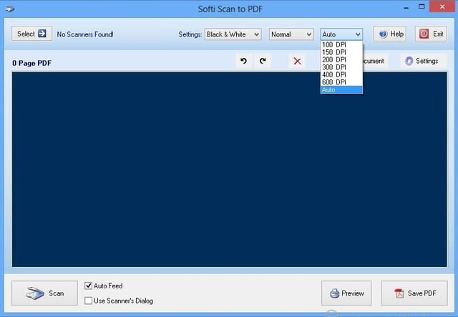Choose 200 DPI from the list
The image size is (458, 317).
click(x=341, y=60)
